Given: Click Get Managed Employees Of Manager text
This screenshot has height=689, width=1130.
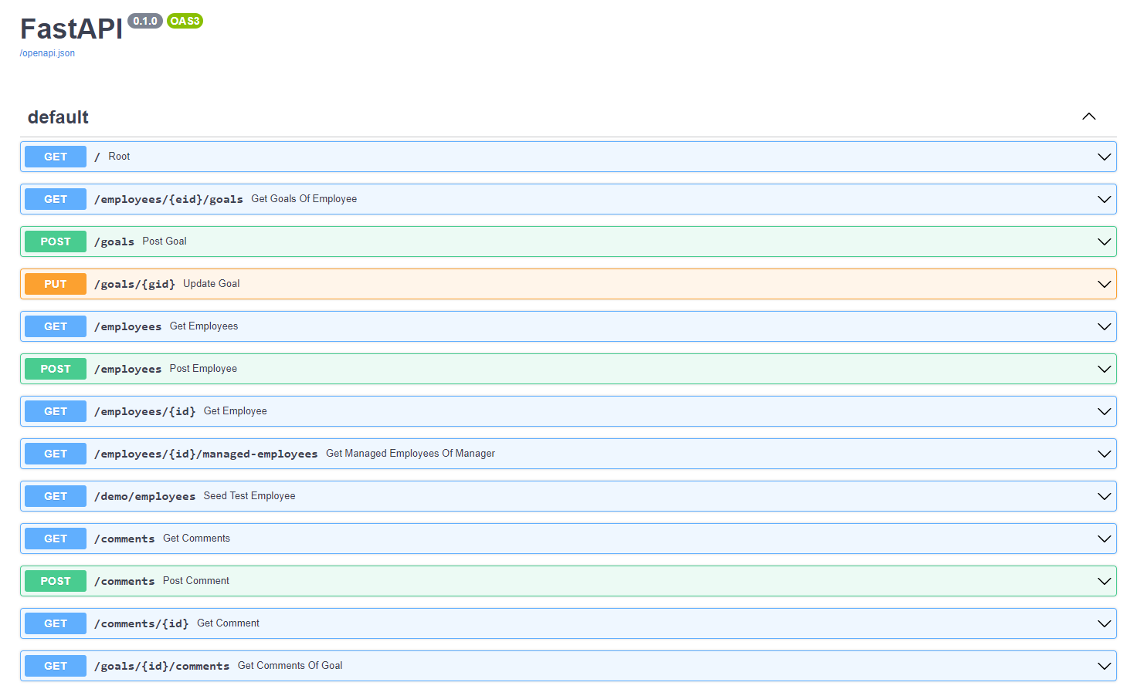Looking at the screenshot, I should [x=410, y=453].
